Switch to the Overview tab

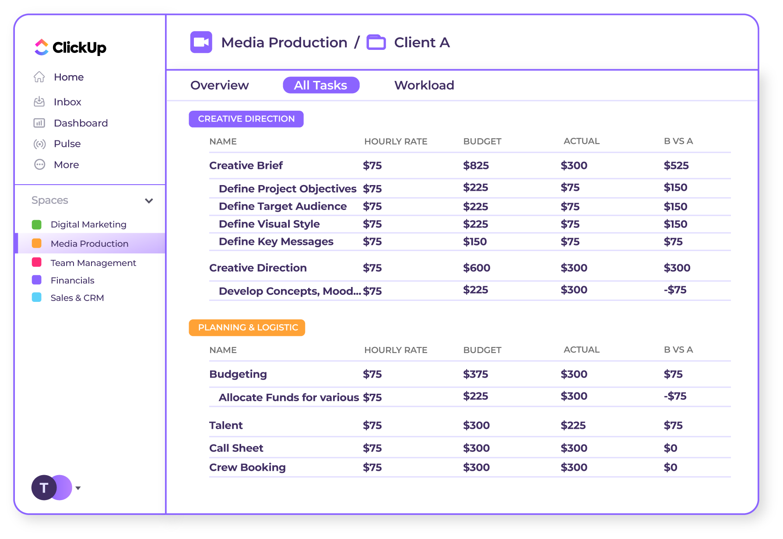point(219,85)
